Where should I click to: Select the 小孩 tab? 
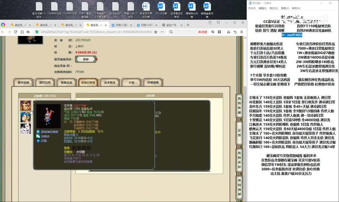coord(131,82)
